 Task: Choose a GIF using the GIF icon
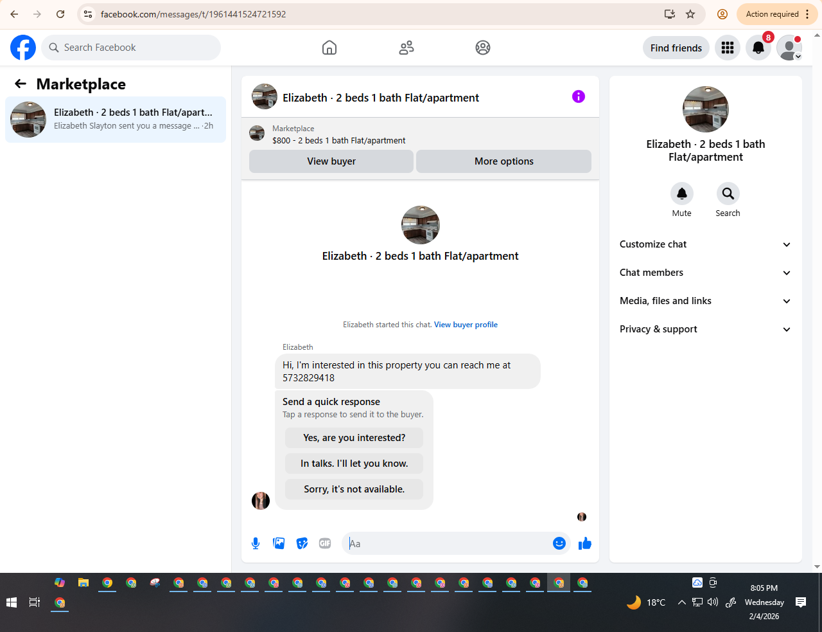325,543
